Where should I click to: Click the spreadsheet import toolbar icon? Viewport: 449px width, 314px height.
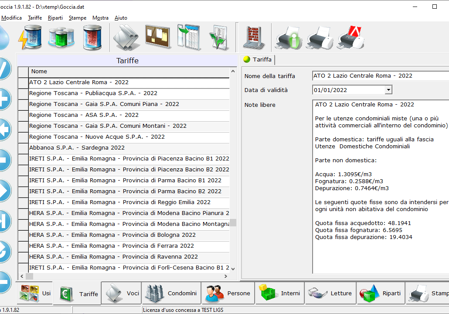click(189, 37)
